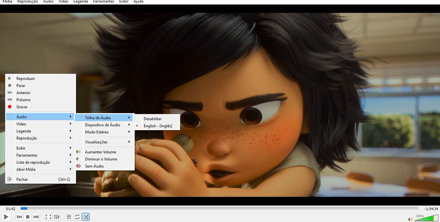Adjust the volume slider at 100%

426,218
